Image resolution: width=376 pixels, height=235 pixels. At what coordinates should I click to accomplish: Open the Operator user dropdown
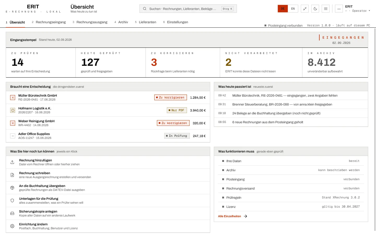(358, 9)
